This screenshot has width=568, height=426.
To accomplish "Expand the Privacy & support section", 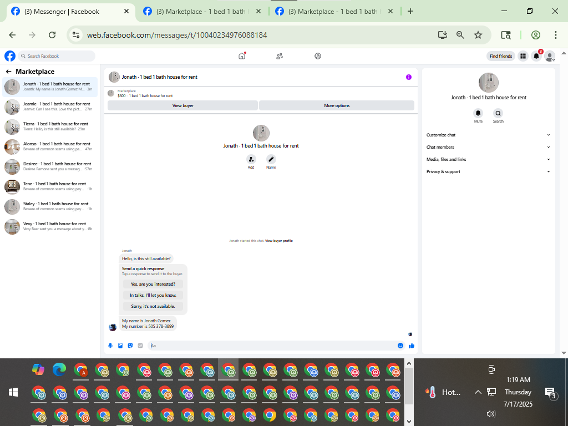I will tap(488, 172).
